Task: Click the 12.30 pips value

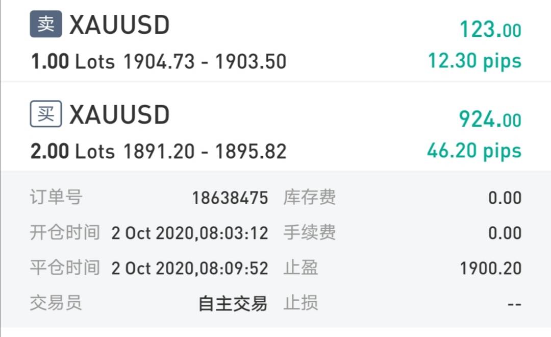Action: (474, 61)
